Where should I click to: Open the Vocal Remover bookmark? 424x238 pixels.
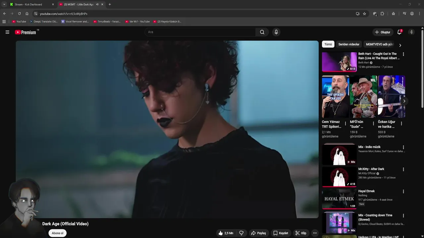[x=75, y=21]
